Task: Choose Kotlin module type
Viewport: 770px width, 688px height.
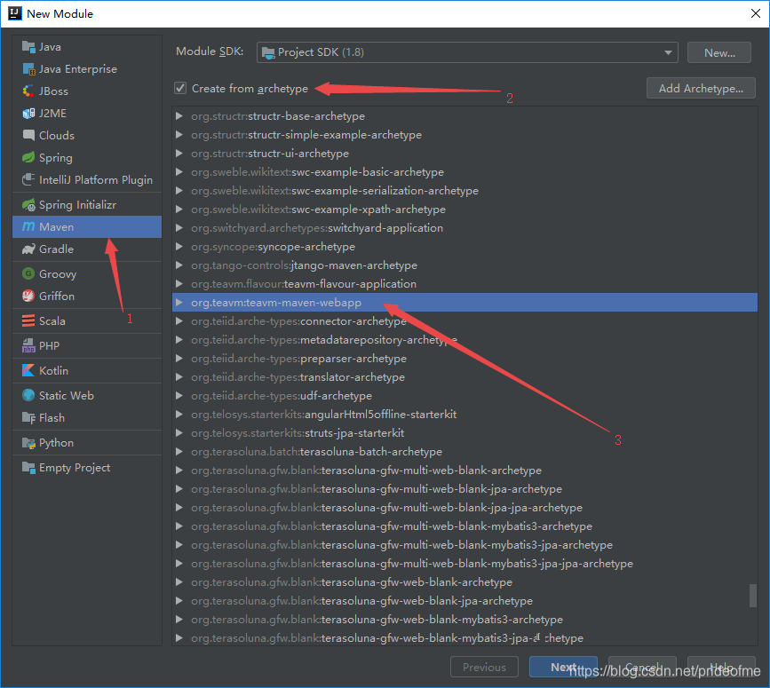Action: 87,370
